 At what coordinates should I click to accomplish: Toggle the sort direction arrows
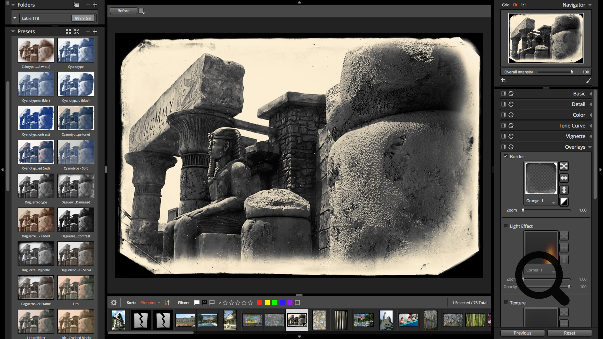tap(167, 302)
